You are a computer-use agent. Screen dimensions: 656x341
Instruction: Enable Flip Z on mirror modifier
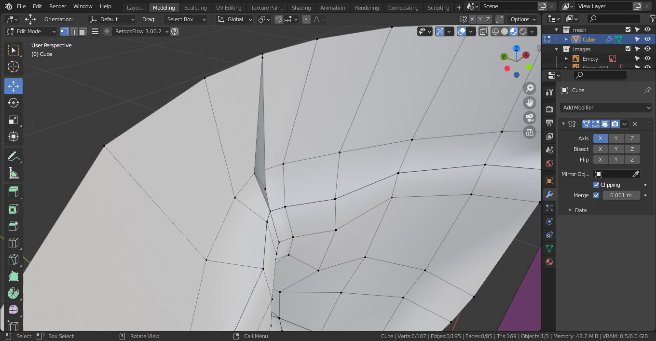click(x=632, y=160)
